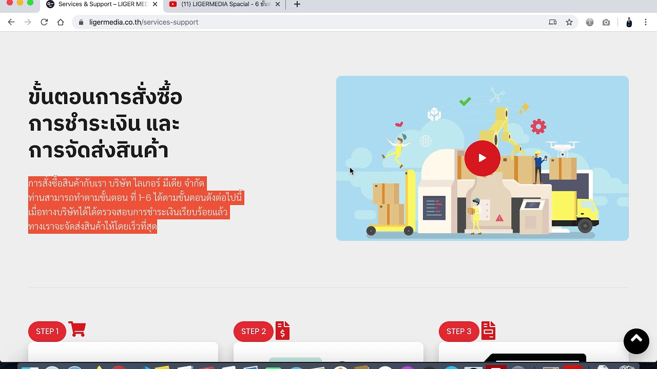The width and height of the screenshot is (657, 369).
Task: Click the STEP 1 shopping cart icon
Action: 77,329
